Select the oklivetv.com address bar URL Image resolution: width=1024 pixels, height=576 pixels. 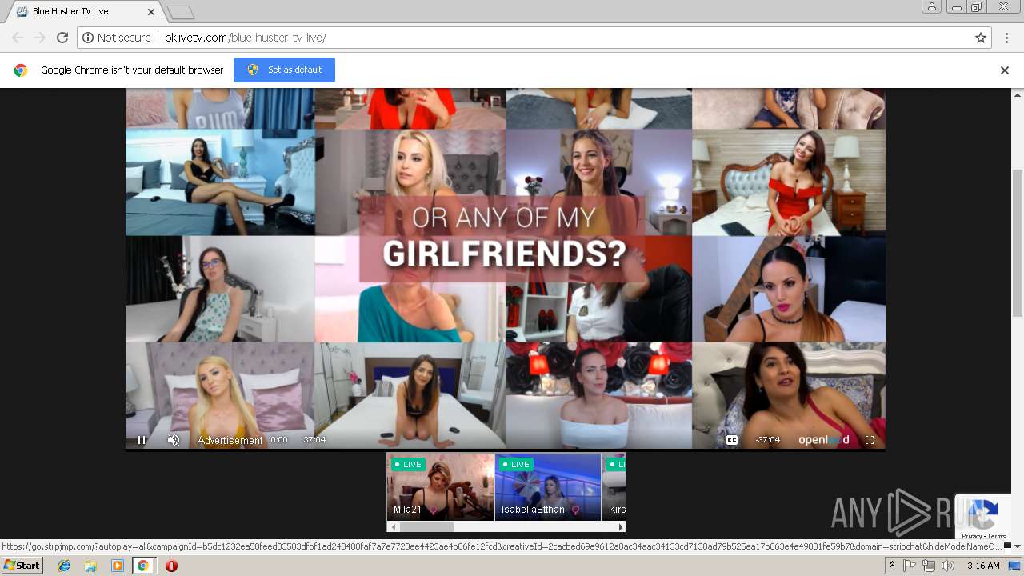click(x=246, y=38)
